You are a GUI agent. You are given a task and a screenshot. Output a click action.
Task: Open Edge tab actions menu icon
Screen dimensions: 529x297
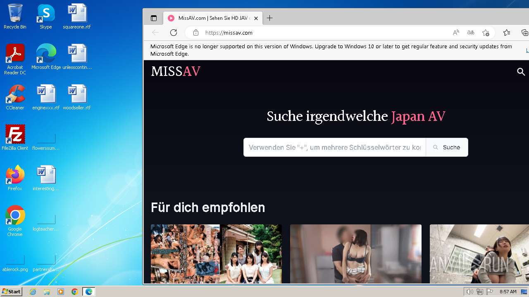point(154,18)
